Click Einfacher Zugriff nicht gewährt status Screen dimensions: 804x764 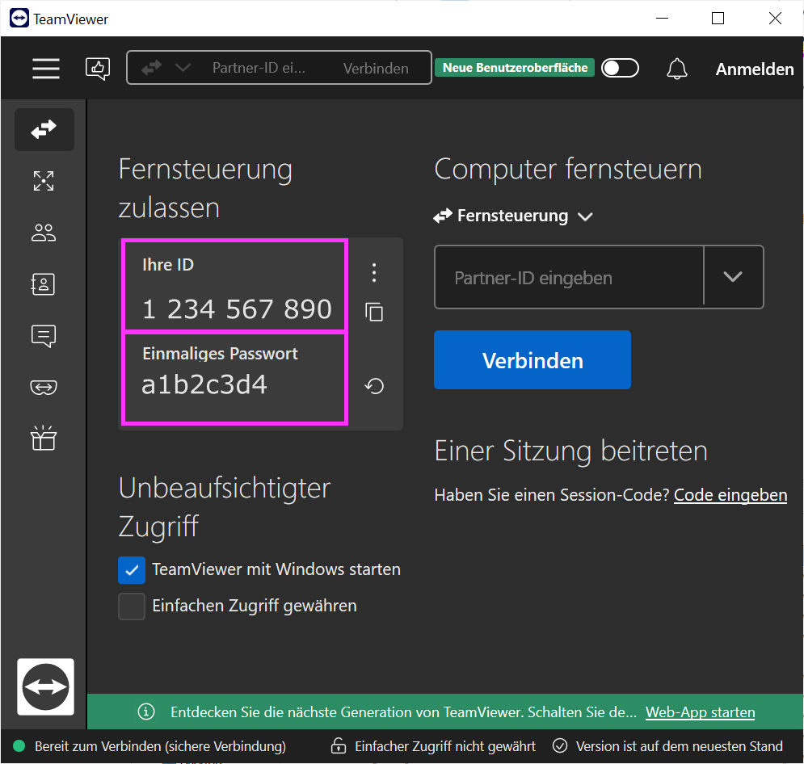pos(445,746)
